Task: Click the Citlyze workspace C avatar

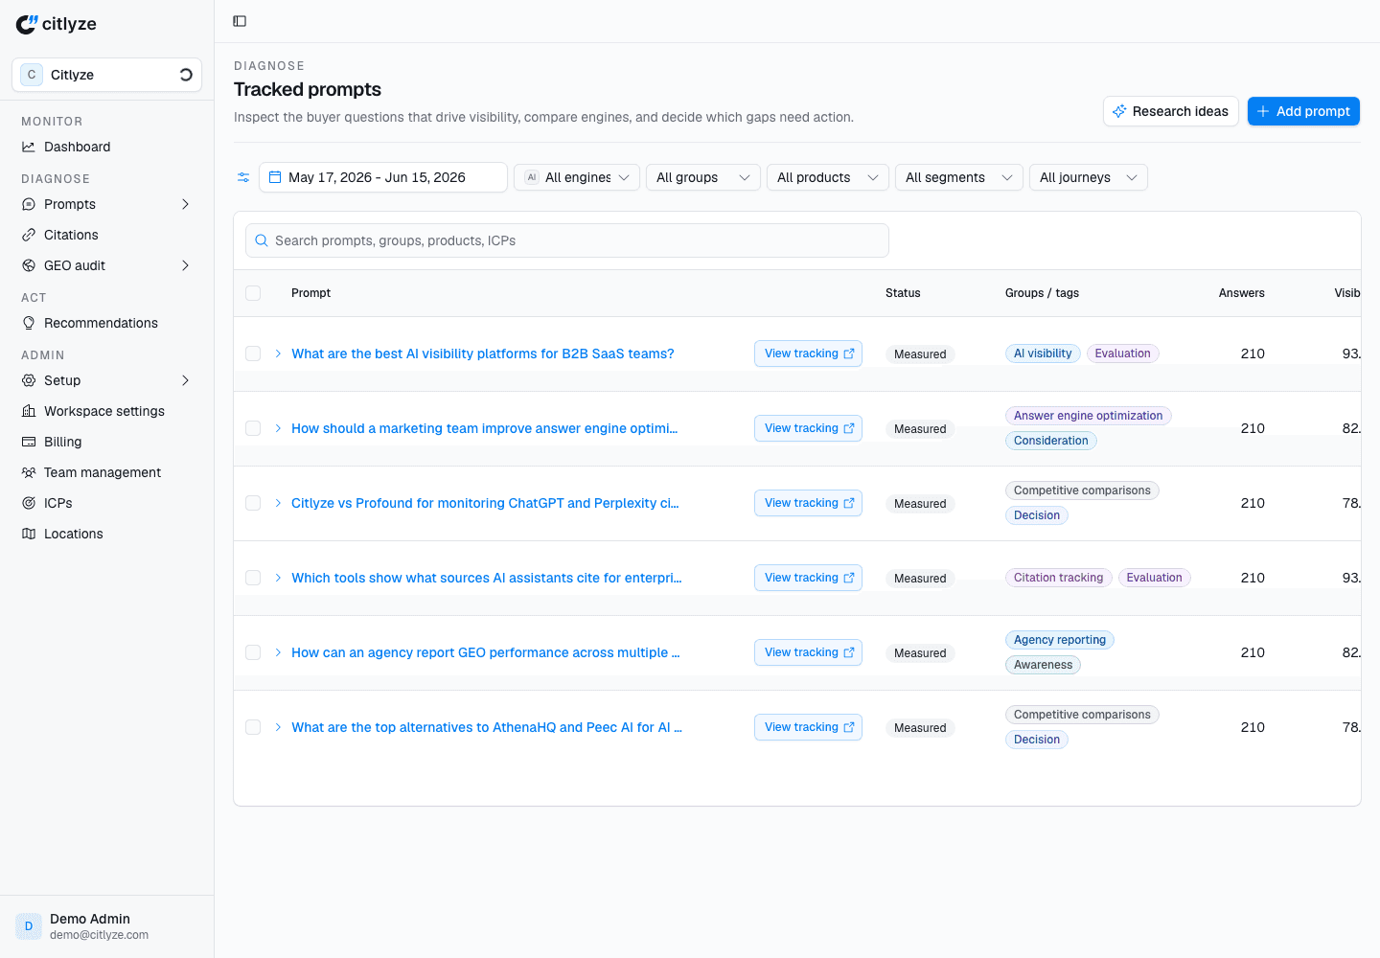Action: pyautogui.click(x=32, y=75)
